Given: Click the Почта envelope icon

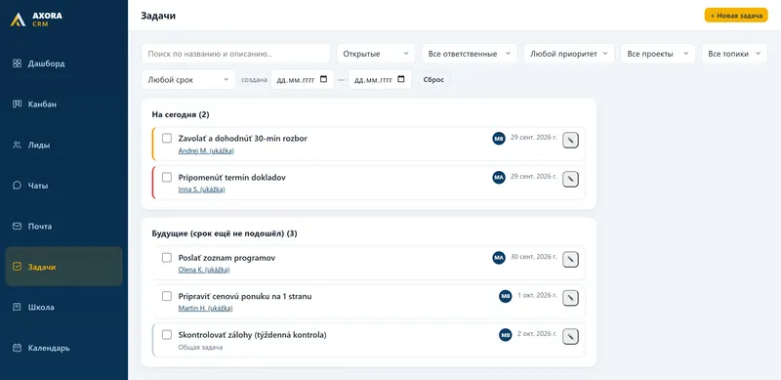Looking at the screenshot, I should [x=17, y=227].
